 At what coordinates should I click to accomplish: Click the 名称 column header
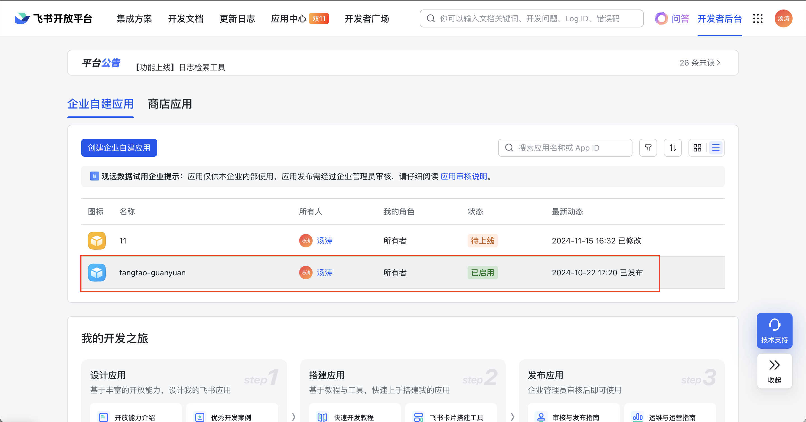click(x=127, y=212)
